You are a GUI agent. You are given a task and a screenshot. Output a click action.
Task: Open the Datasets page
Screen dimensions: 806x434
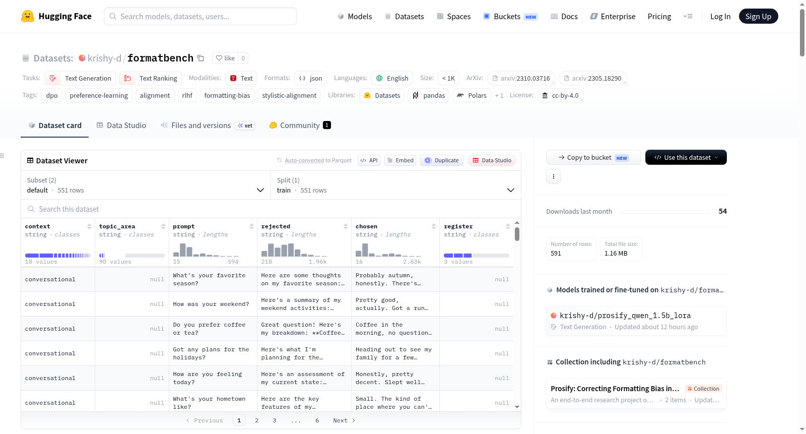404,16
